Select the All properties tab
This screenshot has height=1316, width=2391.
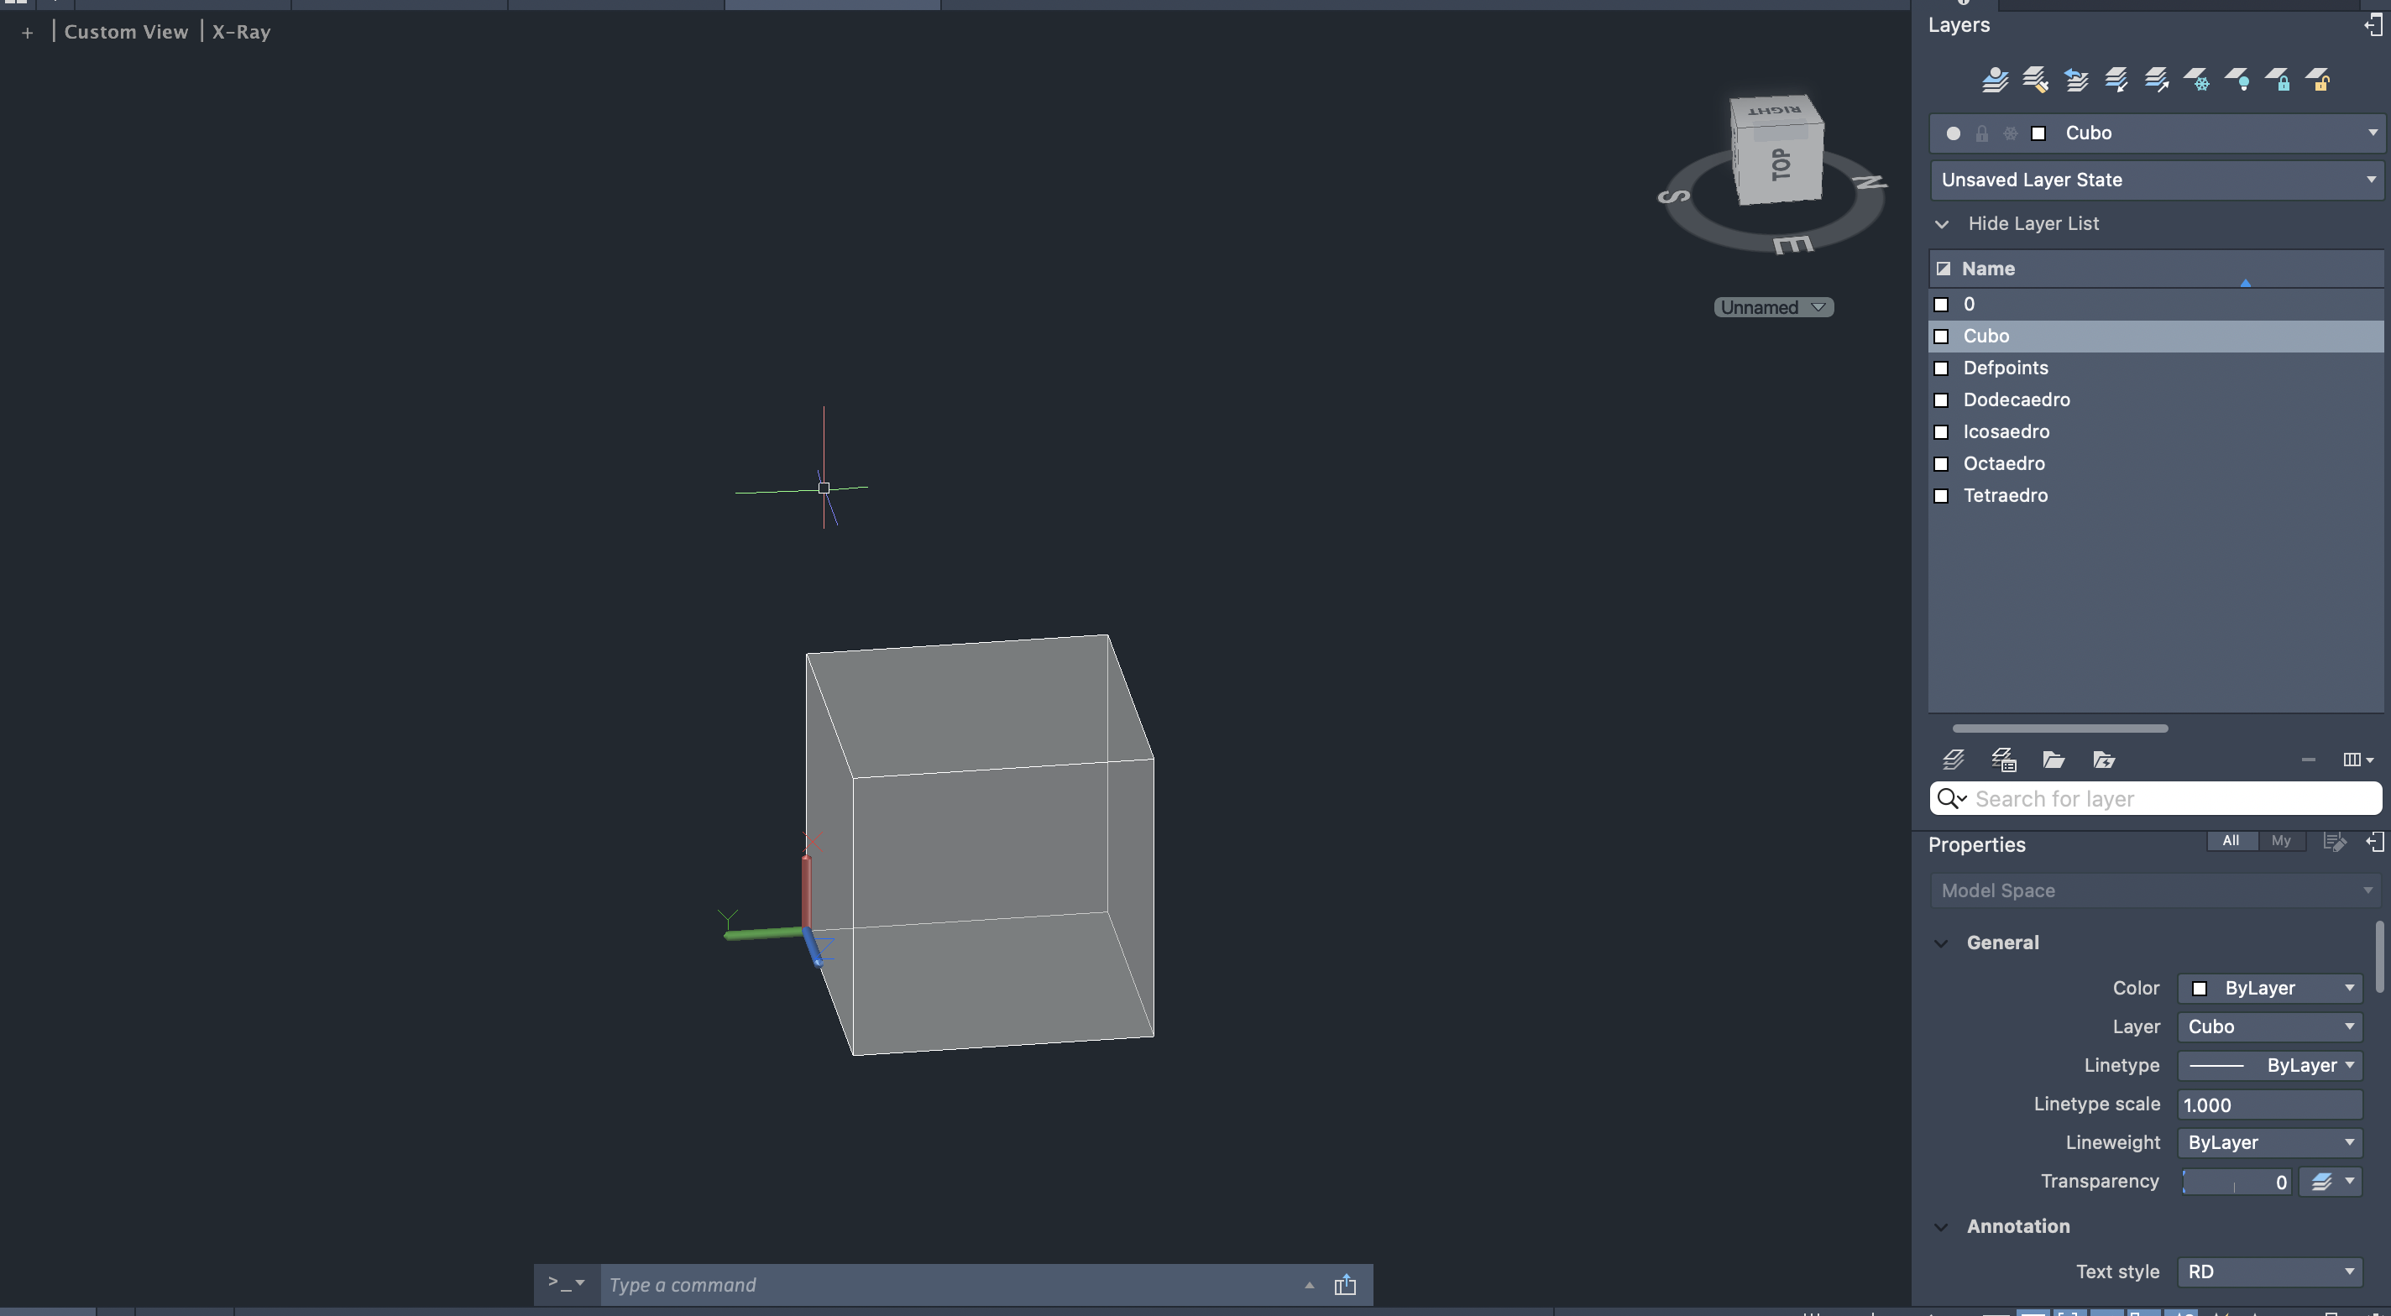2231,841
